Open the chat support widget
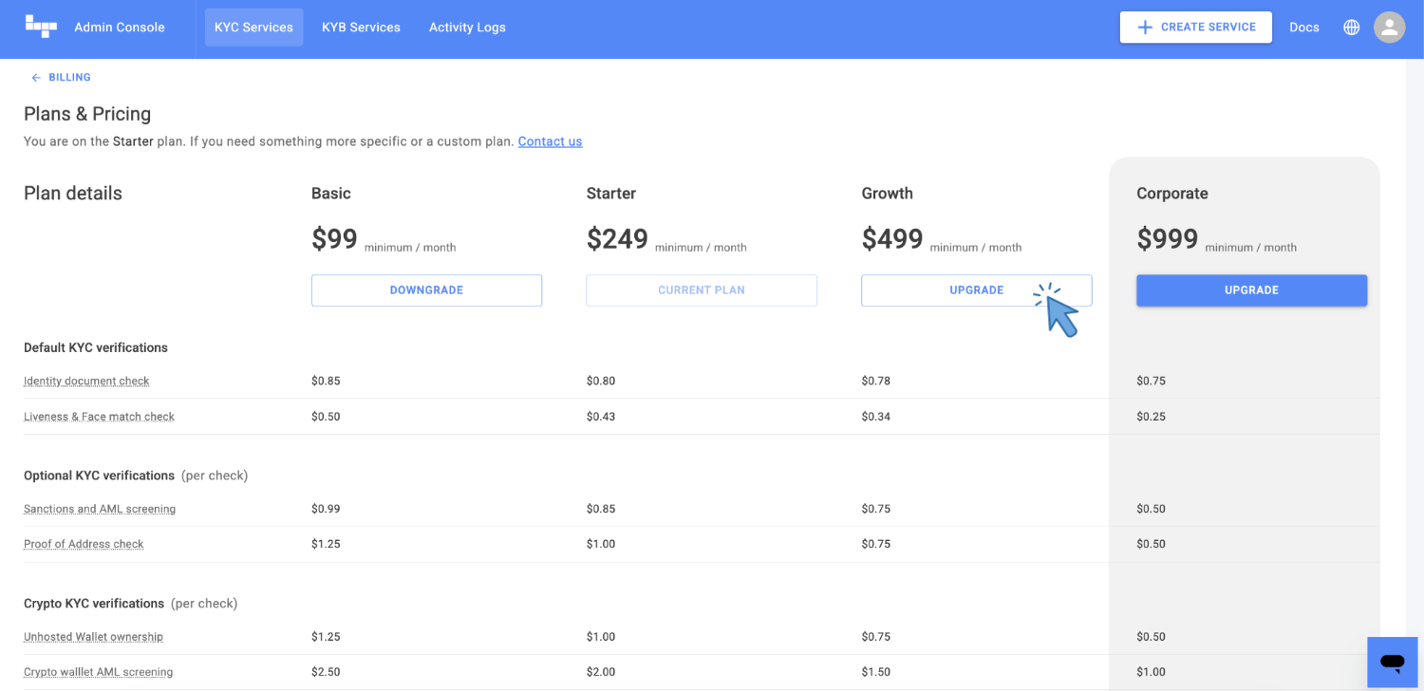Image resolution: width=1424 pixels, height=691 pixels. (x=1392, y=662)
